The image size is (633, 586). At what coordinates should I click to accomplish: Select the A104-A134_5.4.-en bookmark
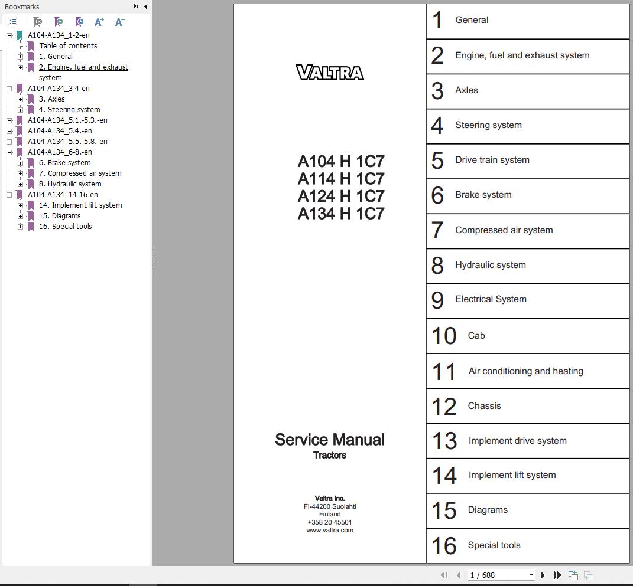60,130
